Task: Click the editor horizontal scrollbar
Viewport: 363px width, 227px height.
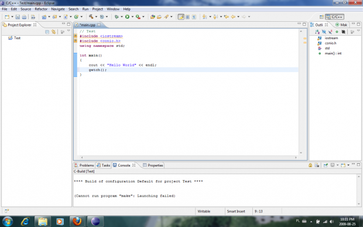Action: click(x=189, y=157)
